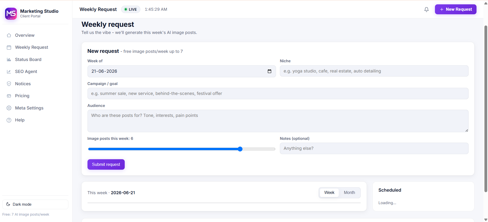
Task: Switch calendar to Month view
Action: click(x=349, y=193)
